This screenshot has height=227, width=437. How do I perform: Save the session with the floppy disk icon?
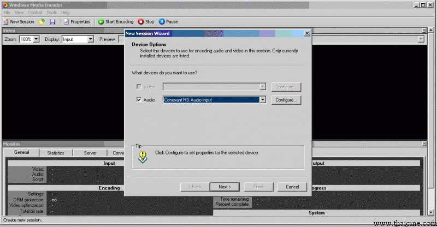point(52,22)
